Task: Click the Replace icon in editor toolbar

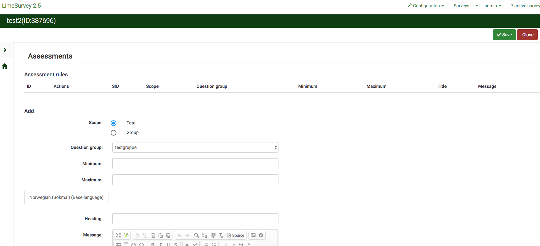Action: 204,235
